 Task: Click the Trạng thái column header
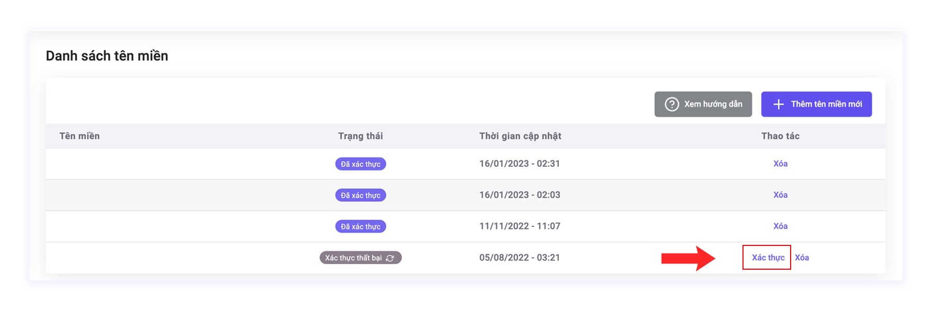pos(360,136)
